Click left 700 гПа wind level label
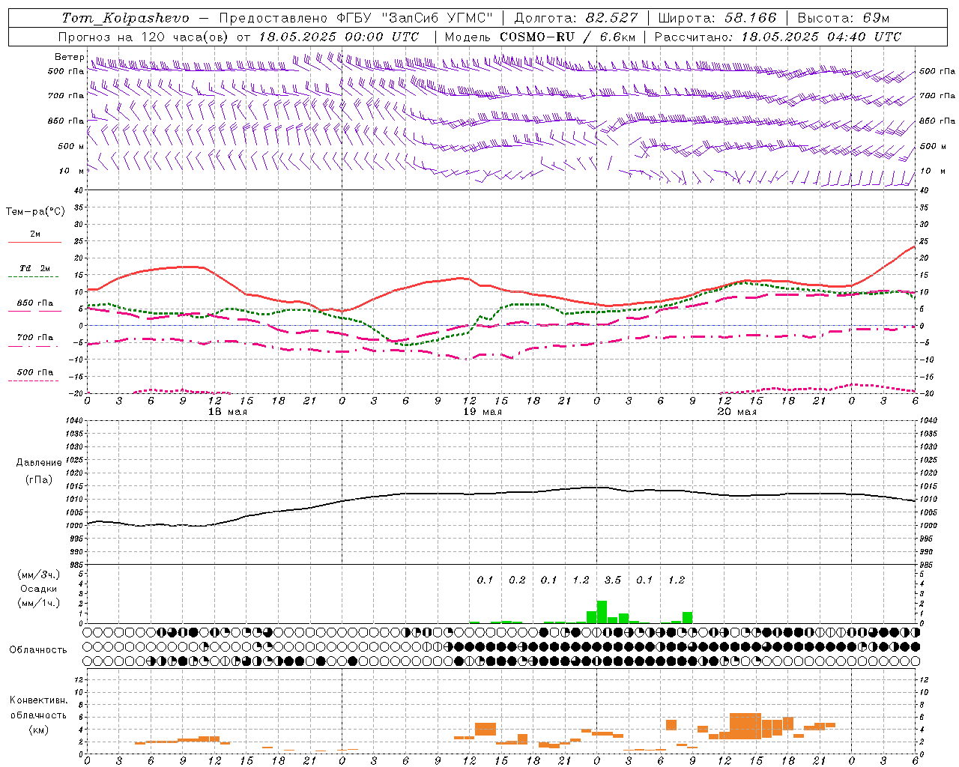The width and height of the screenshot is (959, 767). pyautogui.click(x=66, y=96)
